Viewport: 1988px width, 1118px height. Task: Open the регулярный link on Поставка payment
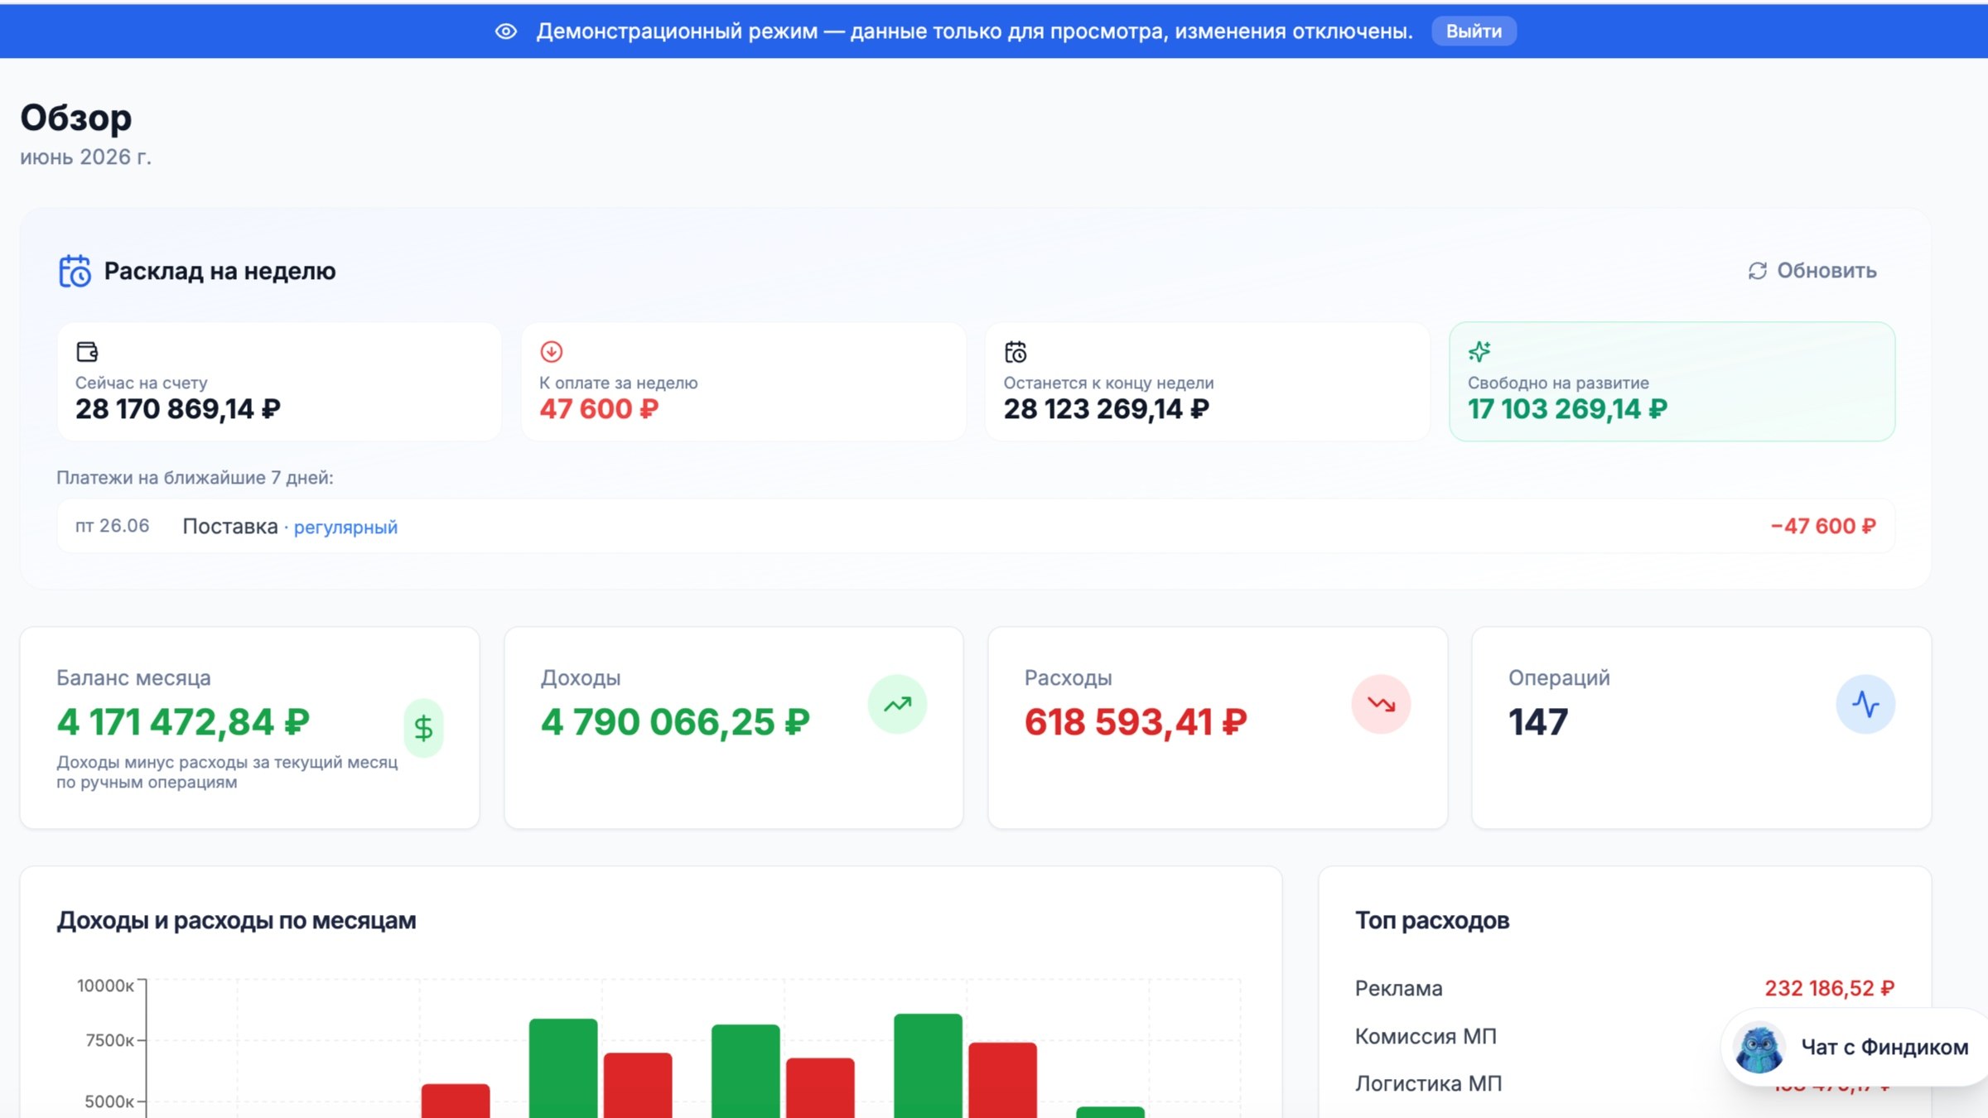point(345,528)
